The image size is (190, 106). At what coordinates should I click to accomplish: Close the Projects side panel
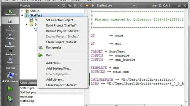(x=81, y=6)
